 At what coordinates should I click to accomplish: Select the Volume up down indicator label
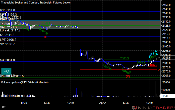click(25, 82)
